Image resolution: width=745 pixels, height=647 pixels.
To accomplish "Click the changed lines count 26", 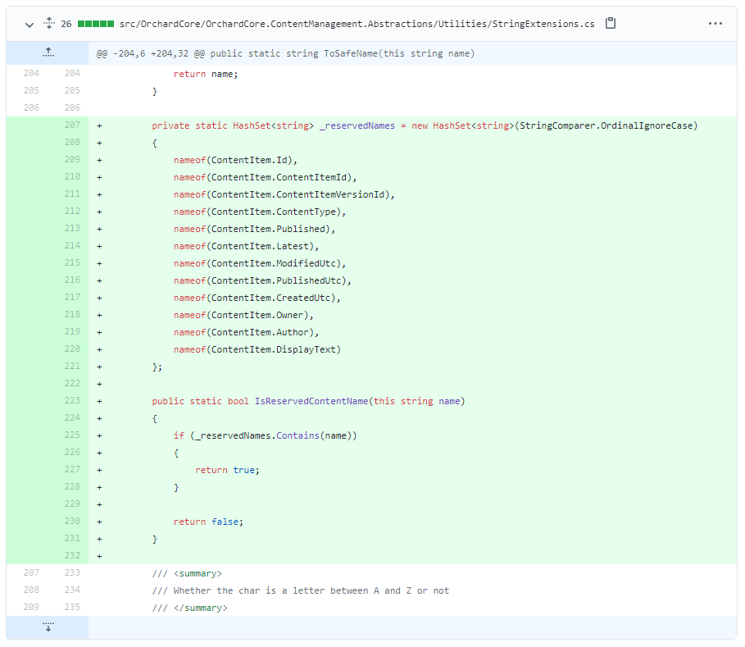I will 66,24.
